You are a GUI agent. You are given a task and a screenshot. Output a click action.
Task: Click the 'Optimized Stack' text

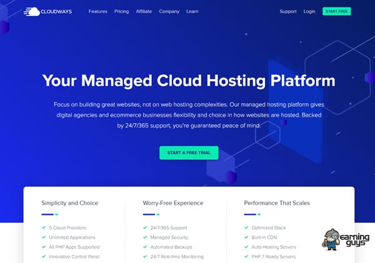(269, 228)
